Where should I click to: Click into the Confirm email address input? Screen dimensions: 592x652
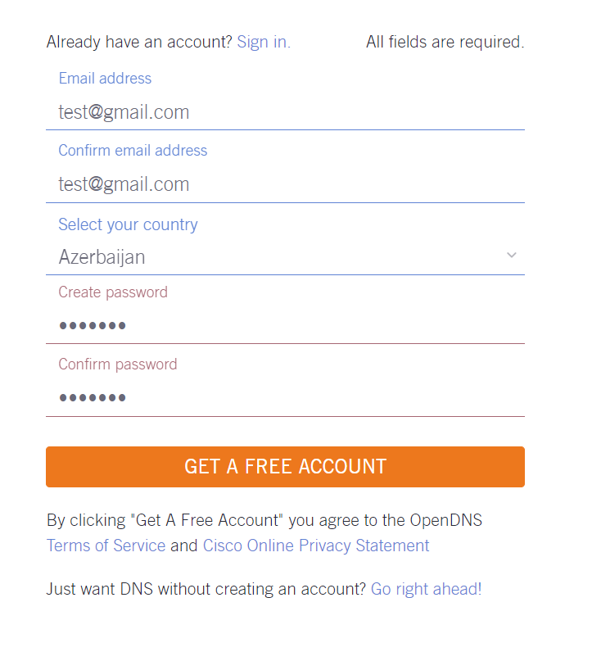coord(285,184)
